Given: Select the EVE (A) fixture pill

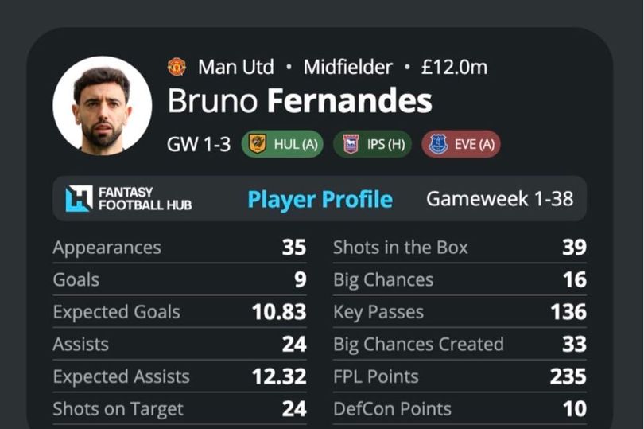Looking at the screenshot, I should [461, 144].
